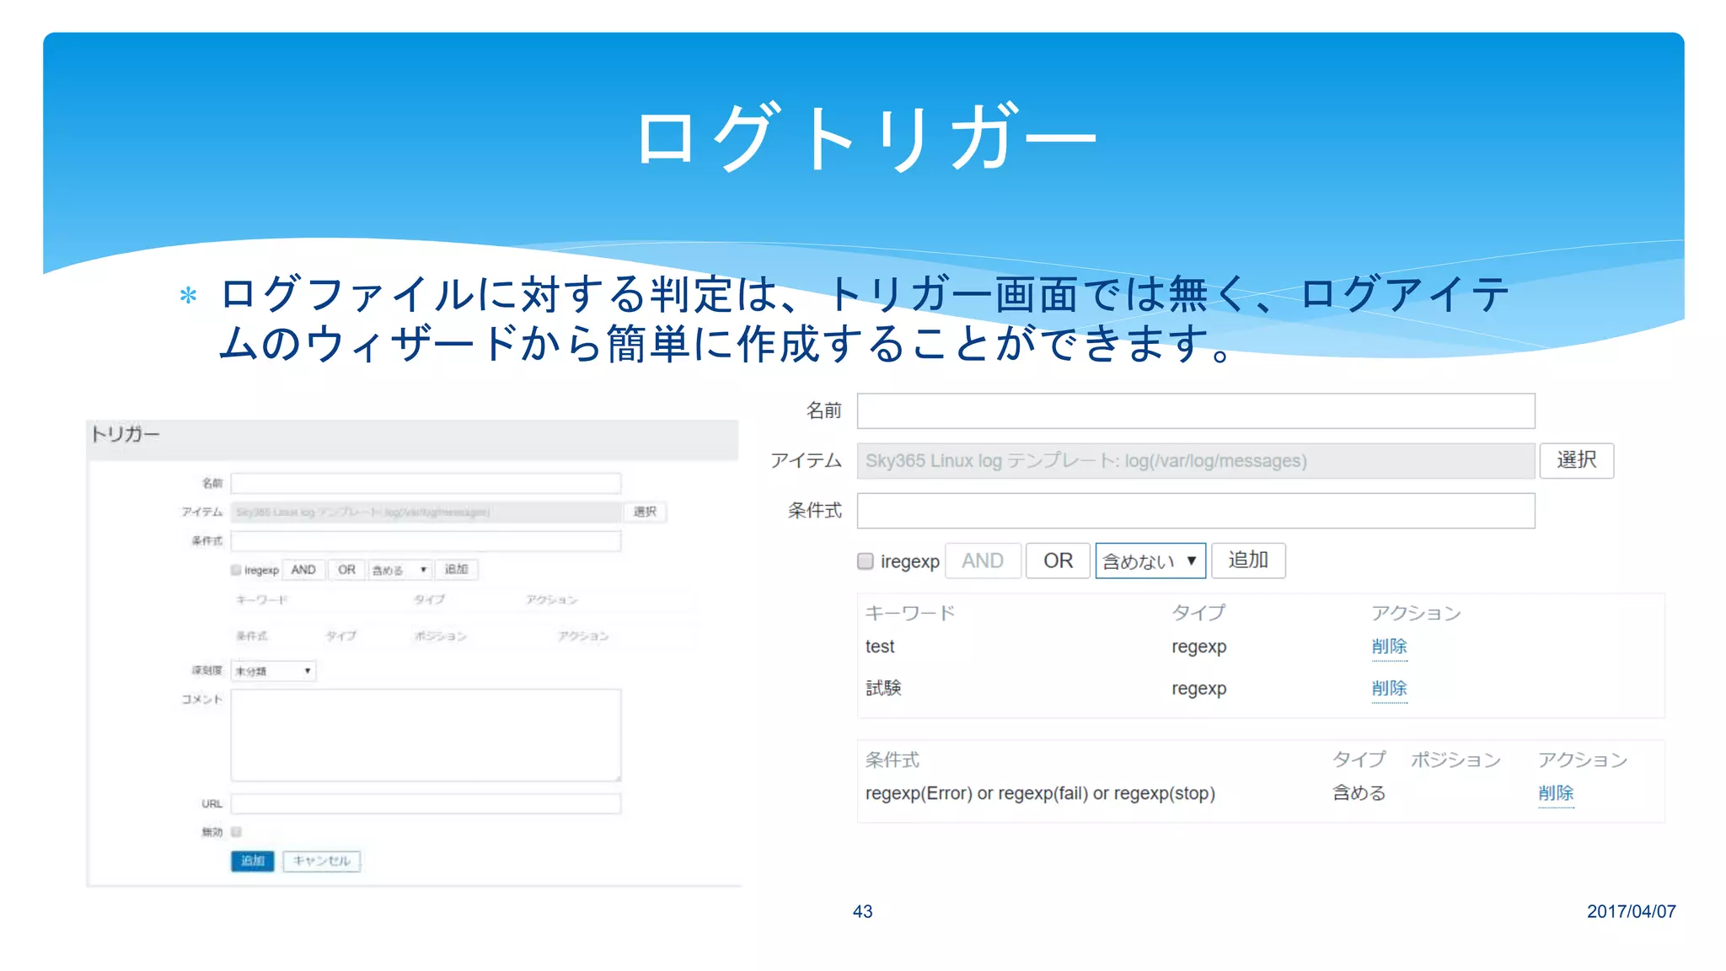Click the トリガー panel title
The width and height of the screenshot is (1726, 971).
coord(125,434)
